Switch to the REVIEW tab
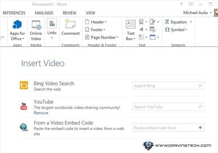This screenshot has width=218, height=153. [69, 13]
